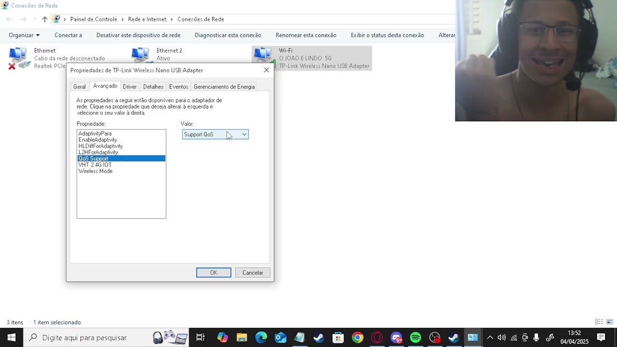This screenshot has height=347, width=617.
Task: Open Discord from taskbar
Action: pos(396,337)
